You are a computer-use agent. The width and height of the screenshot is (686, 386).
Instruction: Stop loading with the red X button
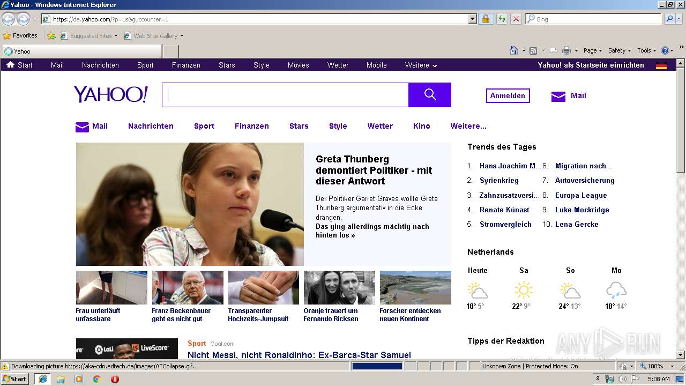tap(516, 19)
